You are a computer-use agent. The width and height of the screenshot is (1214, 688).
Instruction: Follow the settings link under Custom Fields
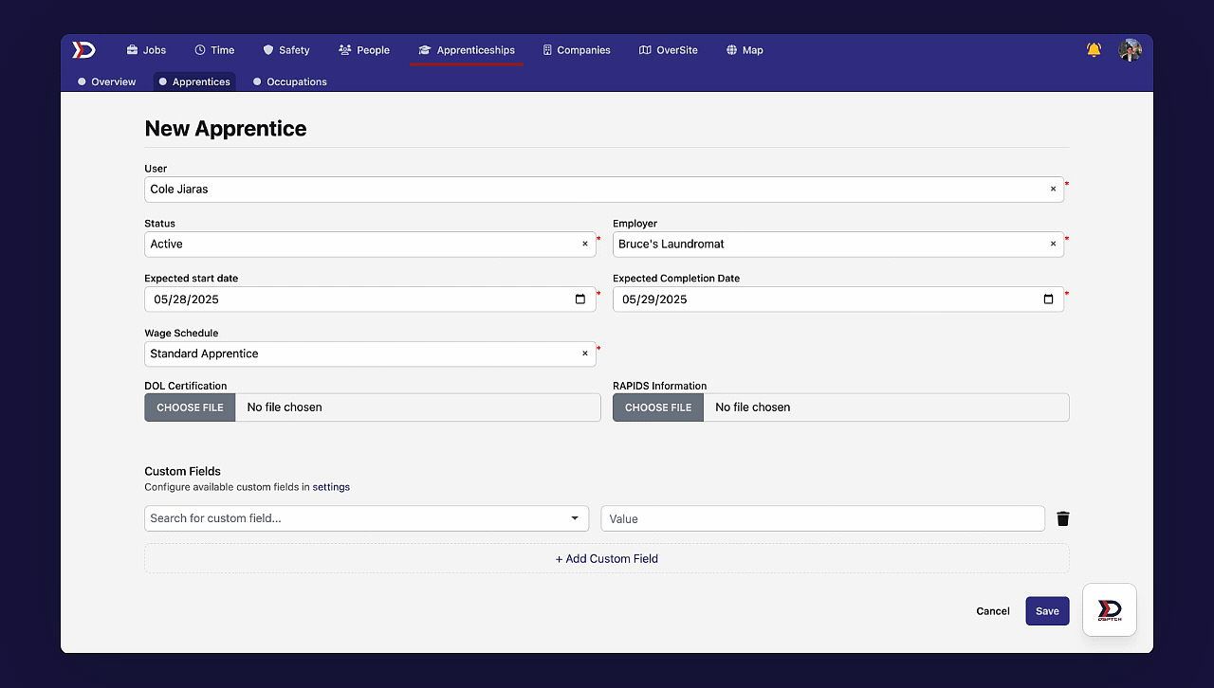[x=331, y=487]
